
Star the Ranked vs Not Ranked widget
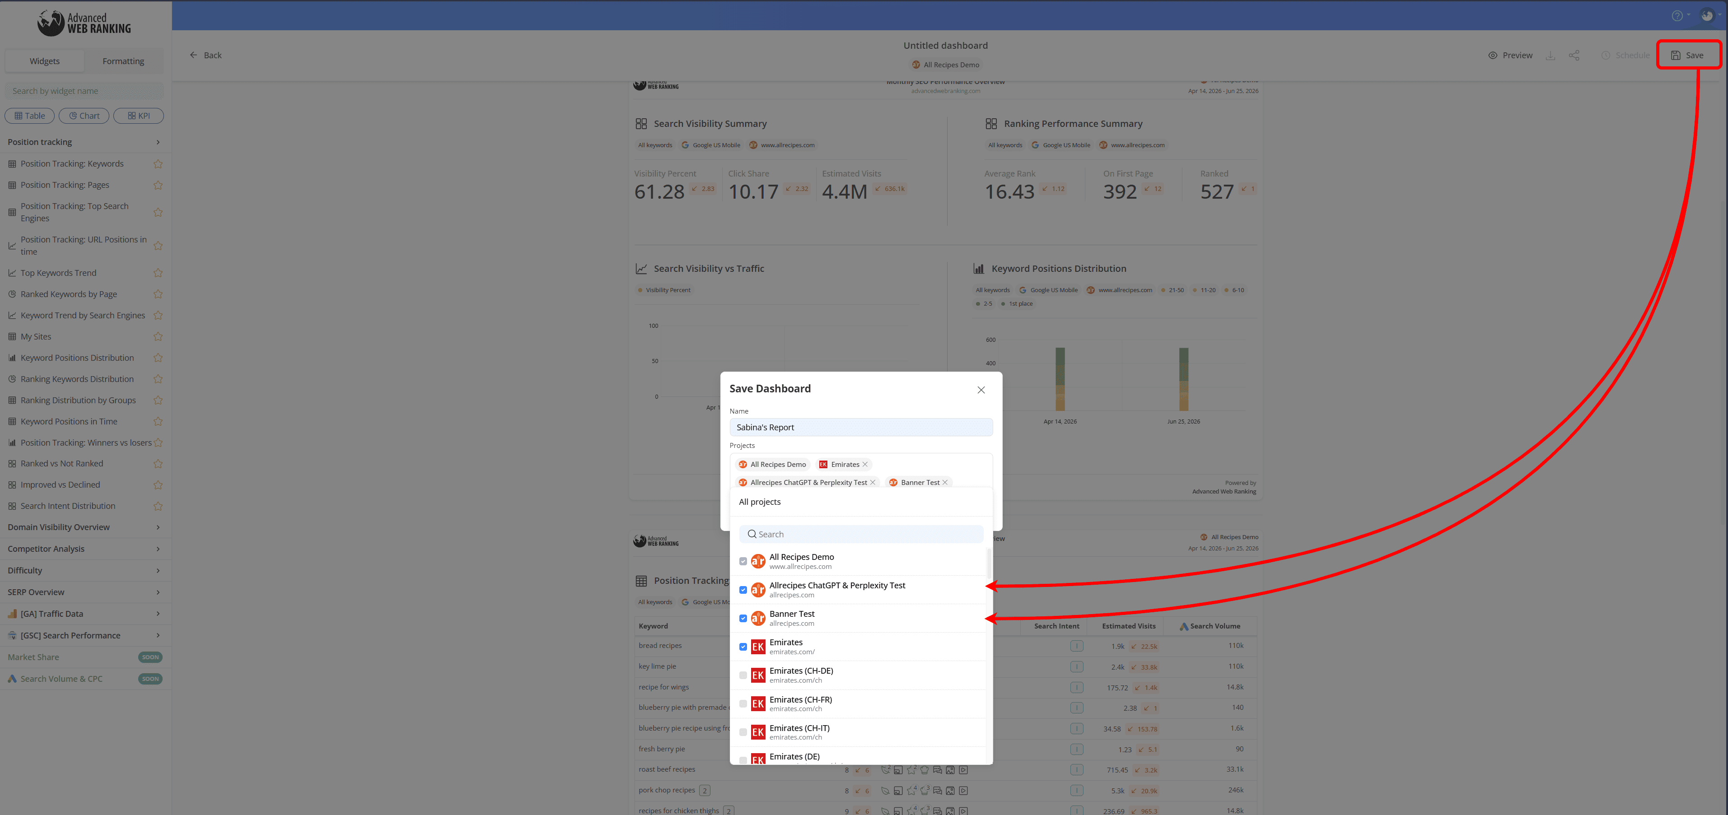click(x=159, y=464)
